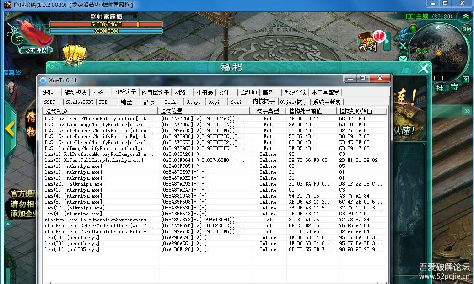474x284 pixels.
Task: Switch to the 内核 tab
Action: [98, 92]
